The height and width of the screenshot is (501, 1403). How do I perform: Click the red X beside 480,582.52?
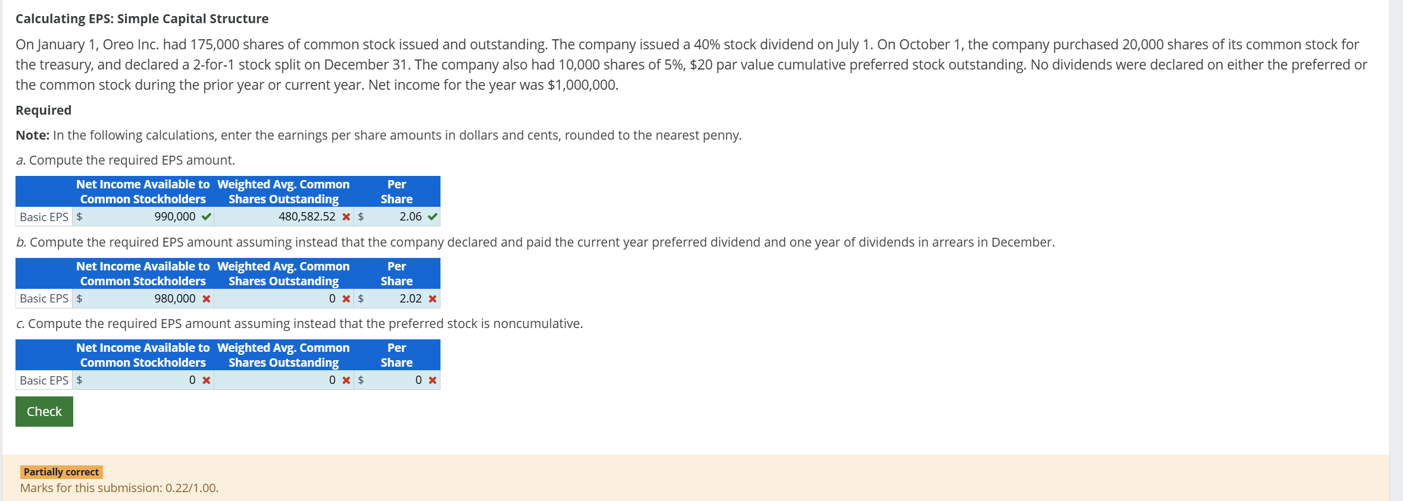pyautogui.click(x=347, y=216)
